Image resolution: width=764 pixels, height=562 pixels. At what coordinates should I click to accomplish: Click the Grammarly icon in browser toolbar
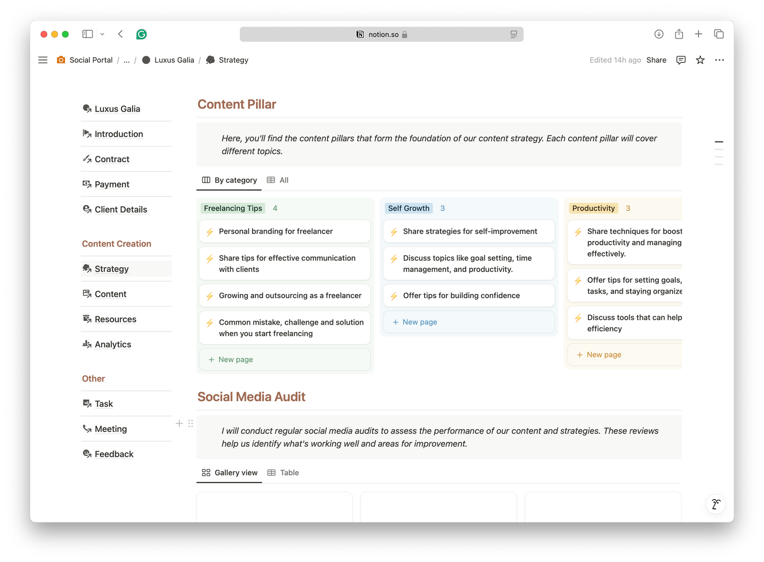tap(141, 34)
